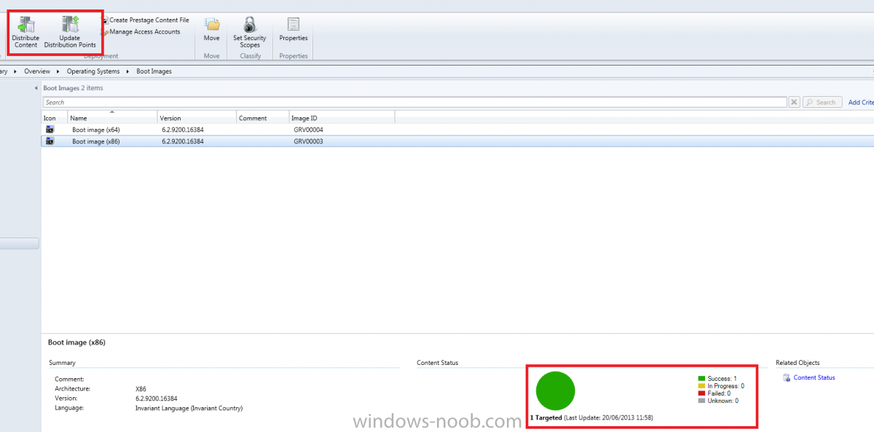
Task: Click the 1 Targeted status text
Action: [546, 417]
